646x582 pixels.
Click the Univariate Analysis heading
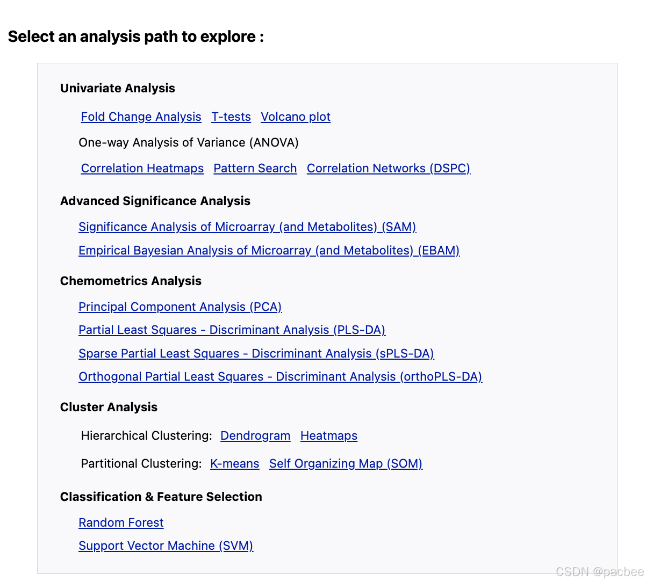coord(118,89)
